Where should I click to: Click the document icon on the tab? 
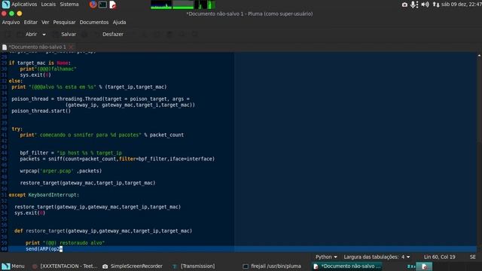click(x=5, y=47)
